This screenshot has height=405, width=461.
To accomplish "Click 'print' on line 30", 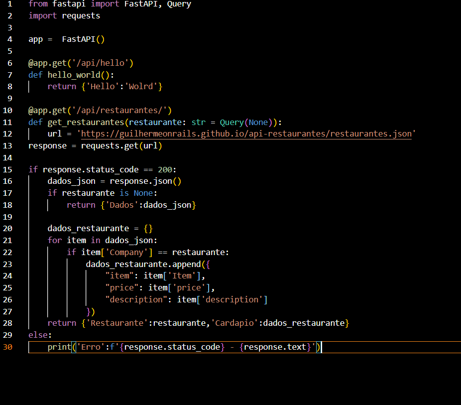I will point(59,347).
